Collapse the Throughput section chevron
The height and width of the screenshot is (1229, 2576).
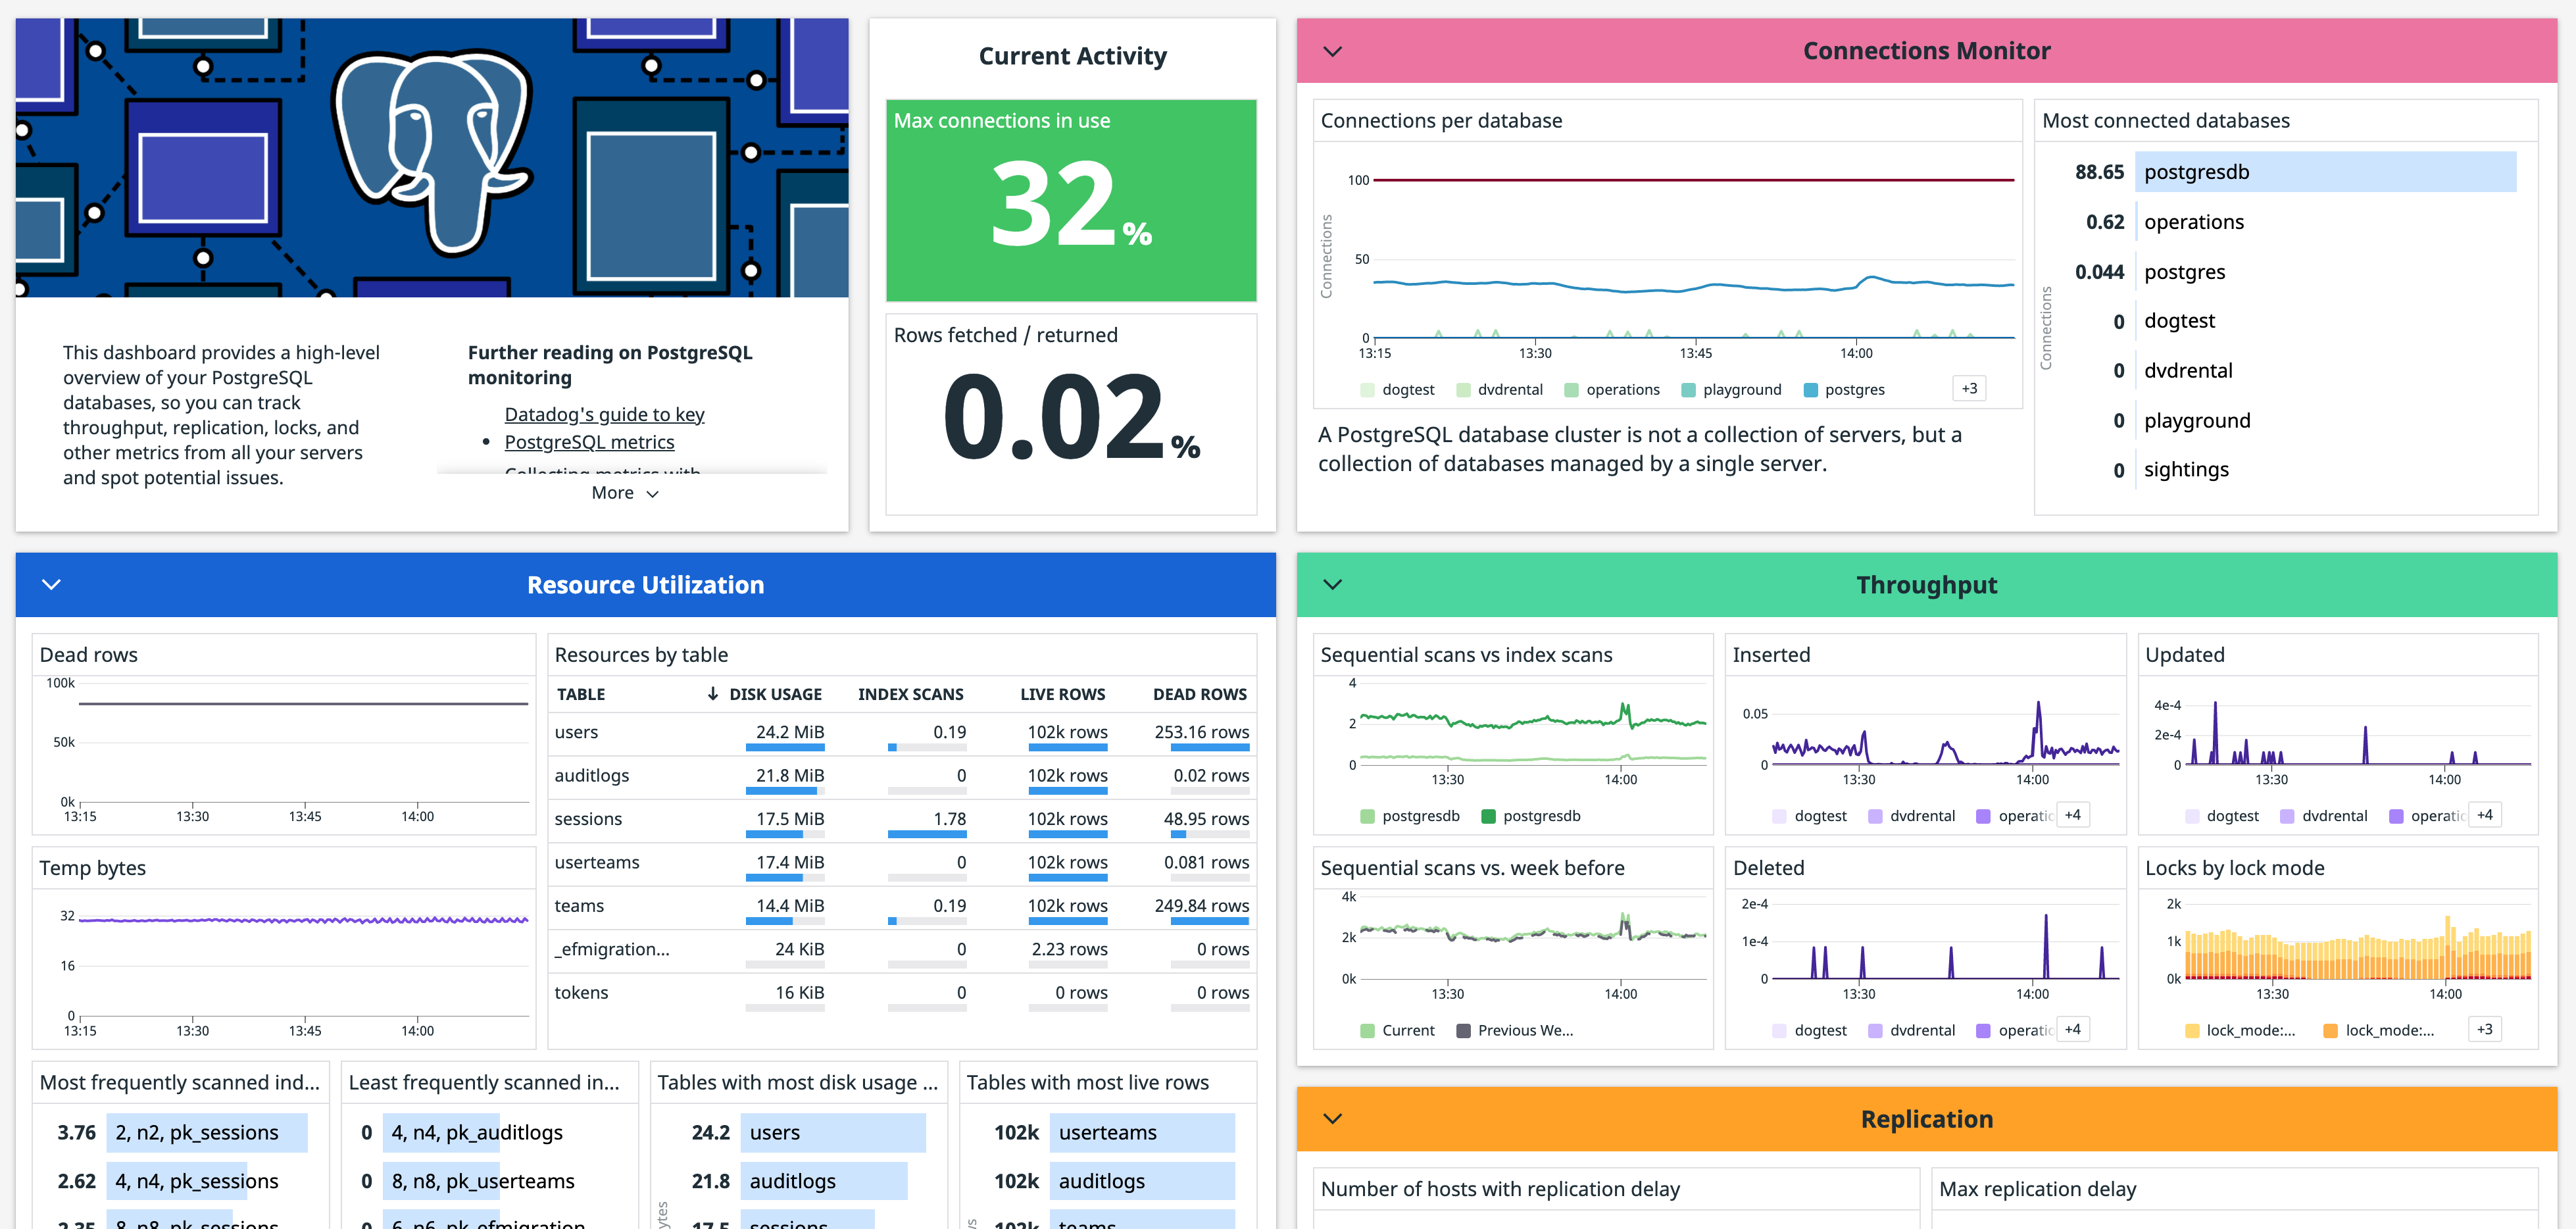click(1332, 585)
